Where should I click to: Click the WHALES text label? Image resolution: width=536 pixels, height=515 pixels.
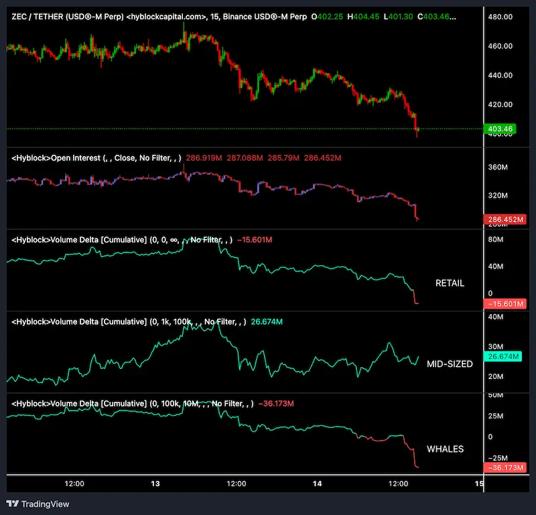[x=446, y=449]
